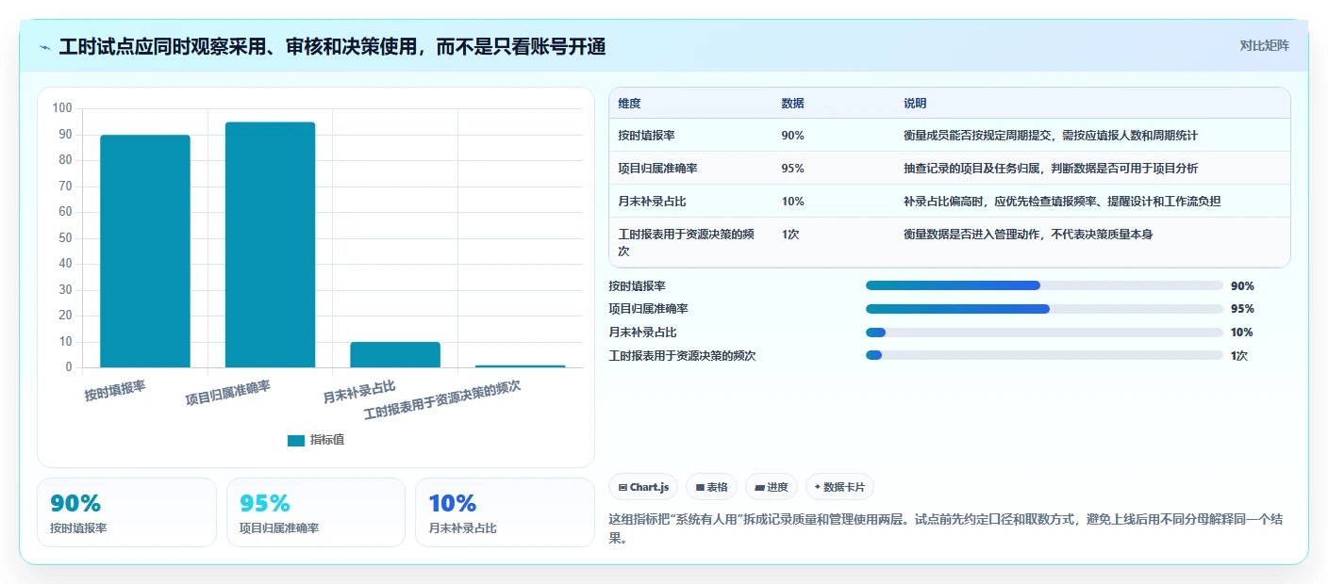This screenshot has width=1328, height=584.
Task: Click the x-axis label 月末补录占比
Action: click(358, 392)
